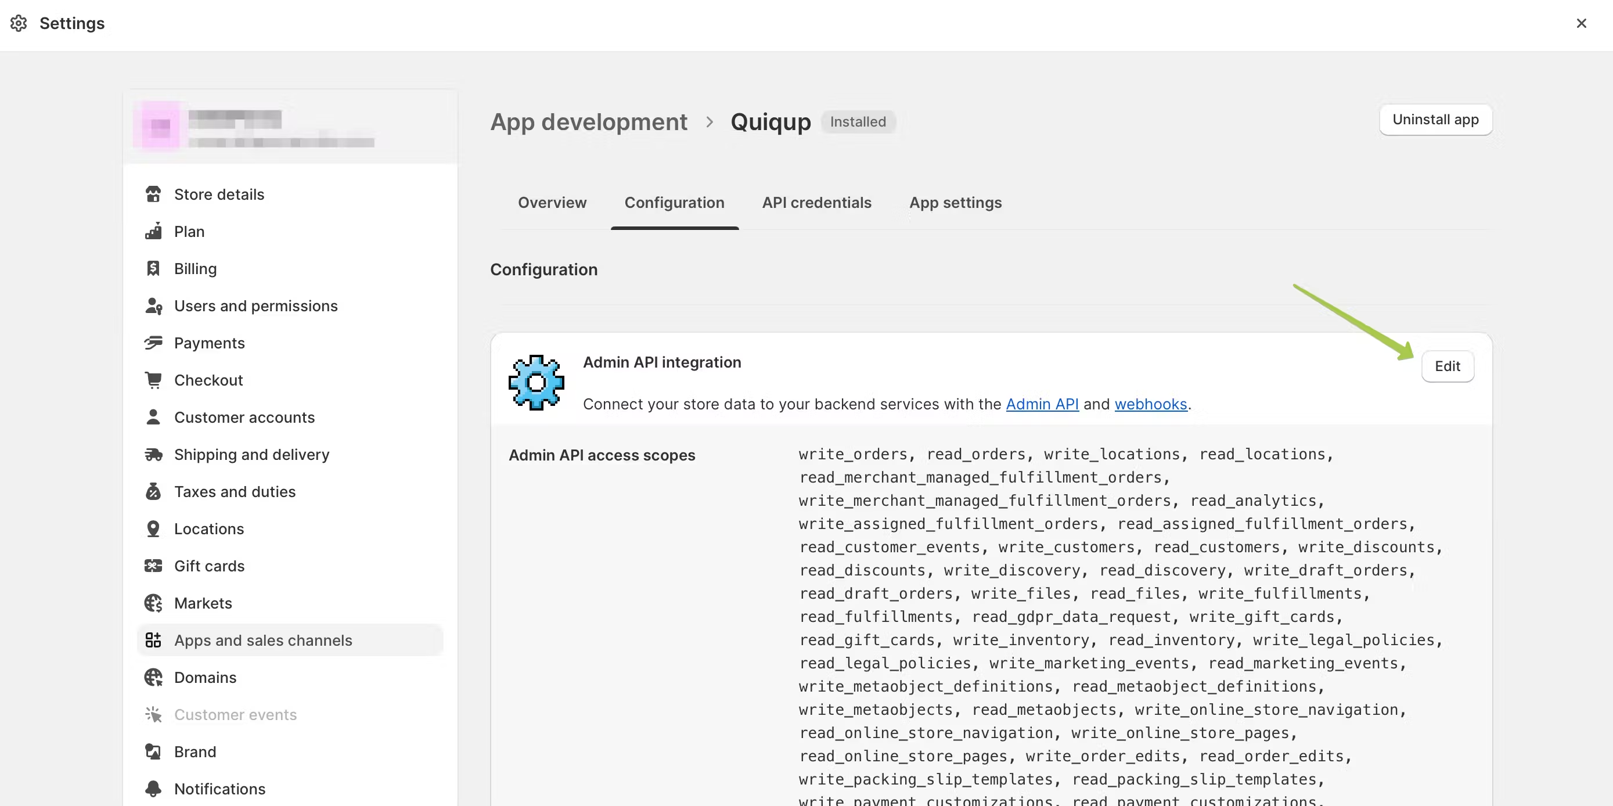Go back to App development breadcrumb

(588, 121)
